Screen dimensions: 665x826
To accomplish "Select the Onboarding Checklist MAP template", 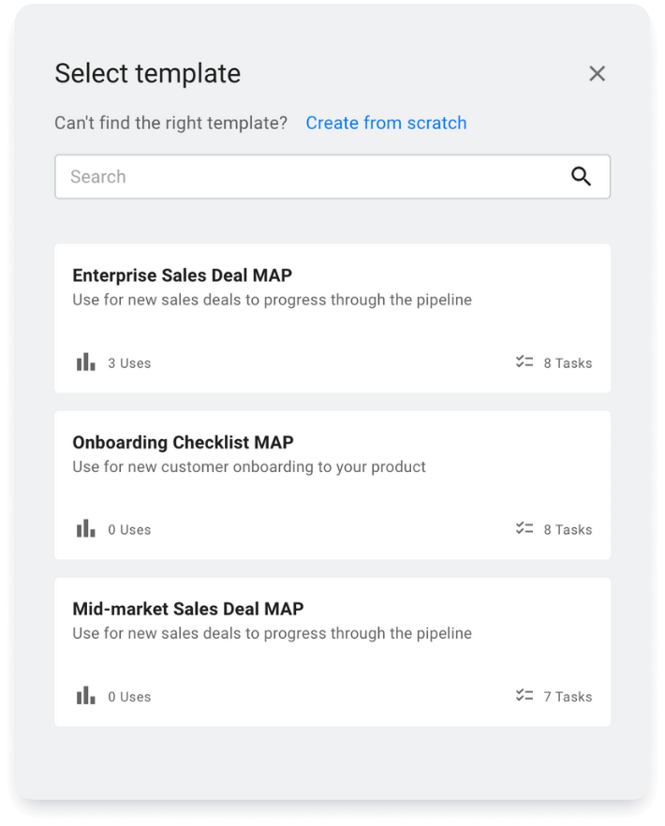I will point(332,484).
